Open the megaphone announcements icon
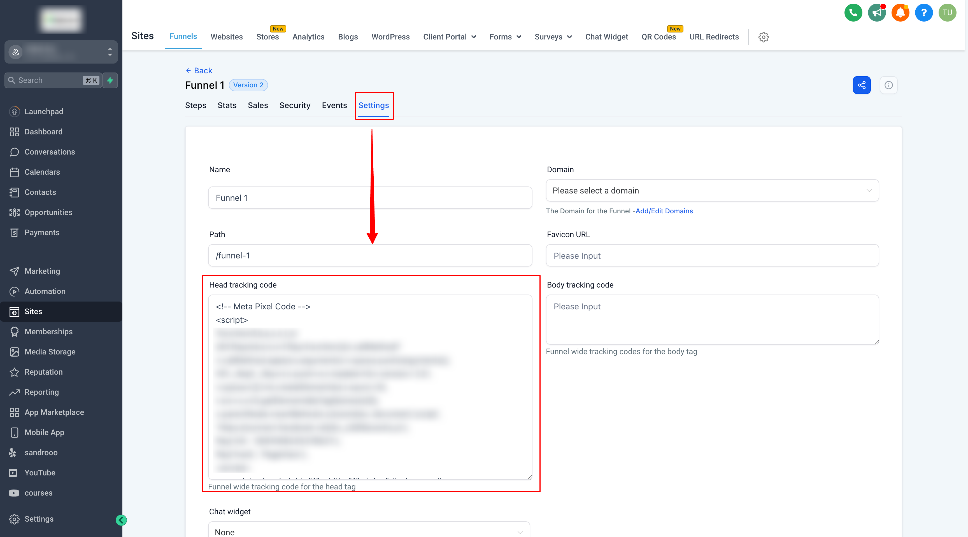 [x=877, y=13]
